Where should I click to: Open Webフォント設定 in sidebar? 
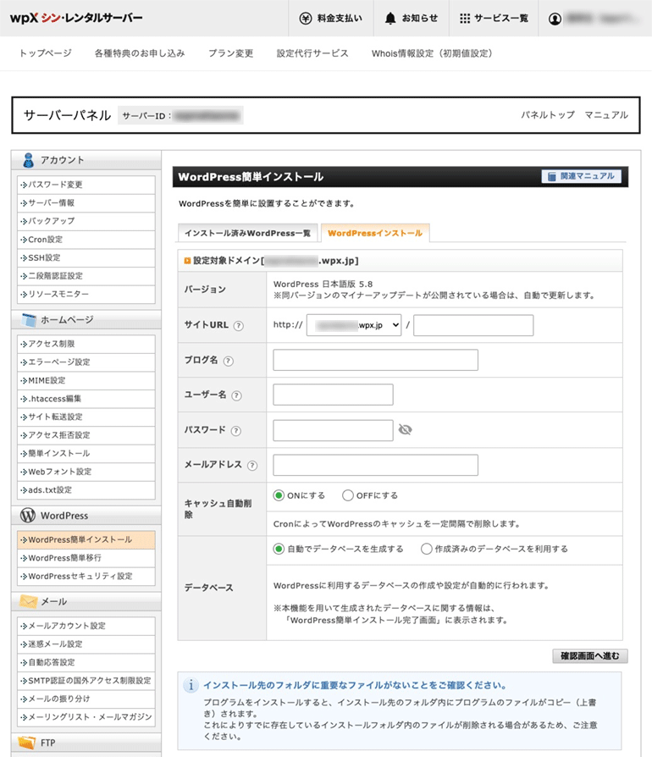[86, 472]
